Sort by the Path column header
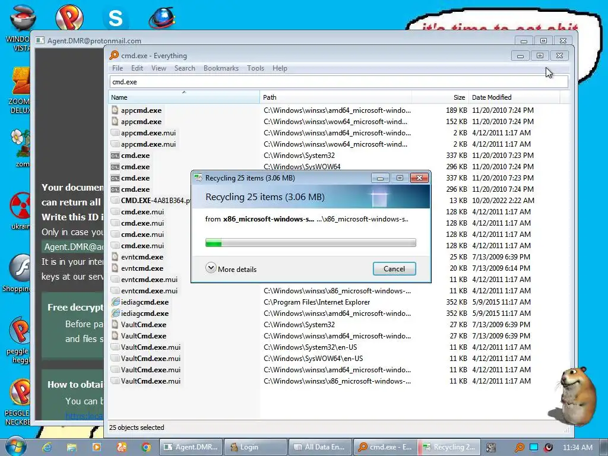This screenshot has height=456, width=608. click(x=335, y=97)
